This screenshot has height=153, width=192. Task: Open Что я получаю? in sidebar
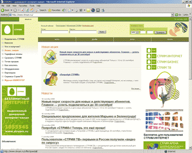pyautogui.click(x=12, y=46)
